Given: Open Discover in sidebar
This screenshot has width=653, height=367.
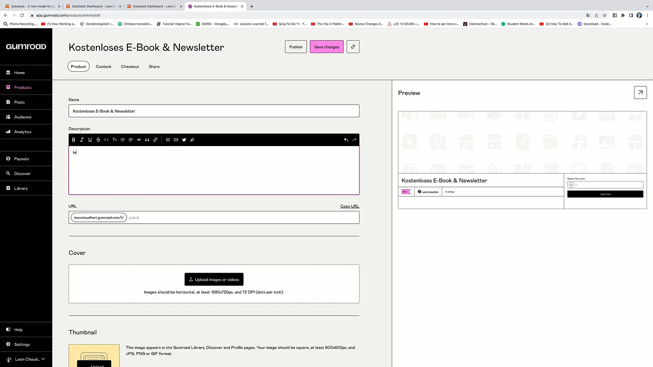Looking at the screenshot, I should pos(26,173).
